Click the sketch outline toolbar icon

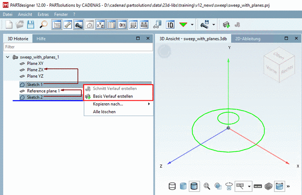click(x=89, y=25)
